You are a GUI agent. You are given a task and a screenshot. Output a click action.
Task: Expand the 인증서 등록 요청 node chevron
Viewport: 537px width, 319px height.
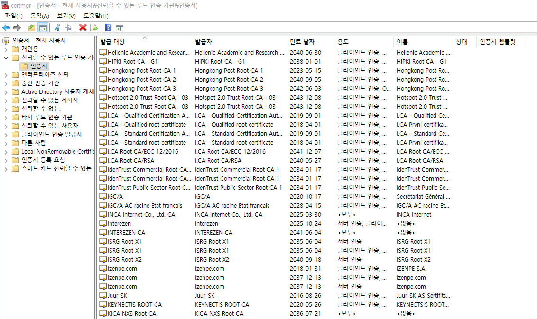pos(6,161)
